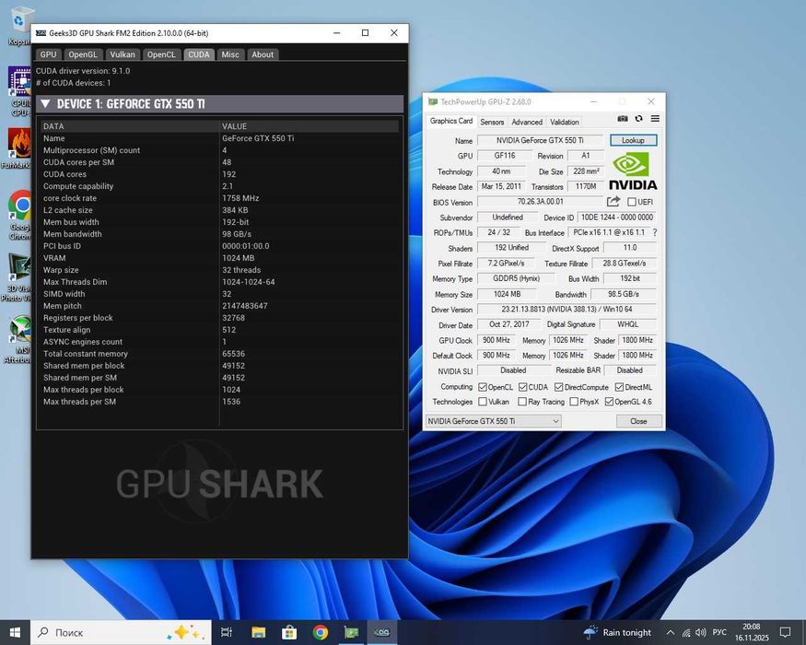Image resolution: width=806 pixels, height=645 pixels.
Task: Toggle the OpenGL 4.6 checkbox
Action: [x=609, y=401]
